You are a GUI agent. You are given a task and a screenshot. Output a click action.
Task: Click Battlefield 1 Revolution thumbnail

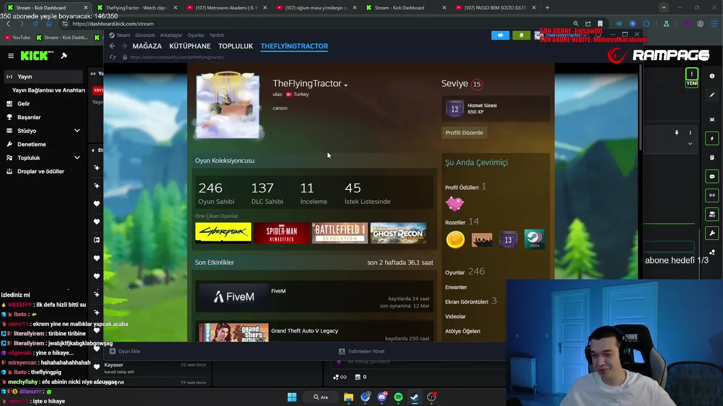(340, 233)
